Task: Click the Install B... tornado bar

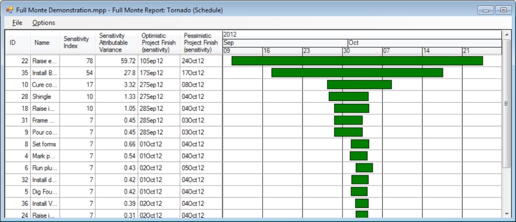Action: (x=357, y=73)
